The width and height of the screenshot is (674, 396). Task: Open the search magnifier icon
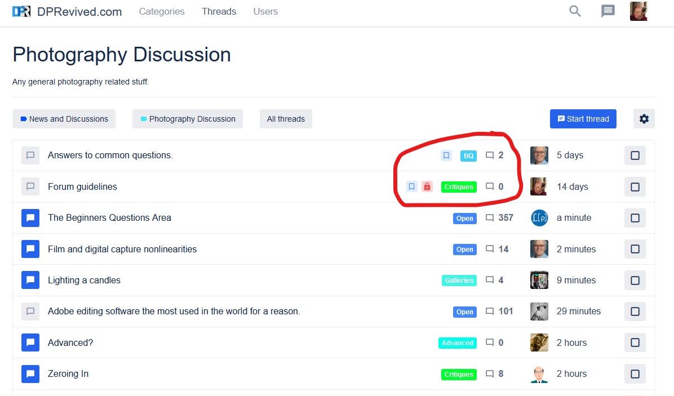click(575, 11)
